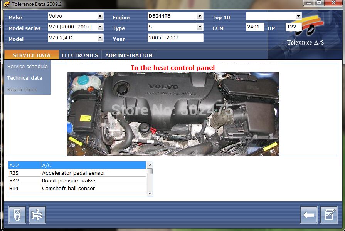Open the Top 10 dropdown
The width and height of the screenshot is (345, 231).
298,16
